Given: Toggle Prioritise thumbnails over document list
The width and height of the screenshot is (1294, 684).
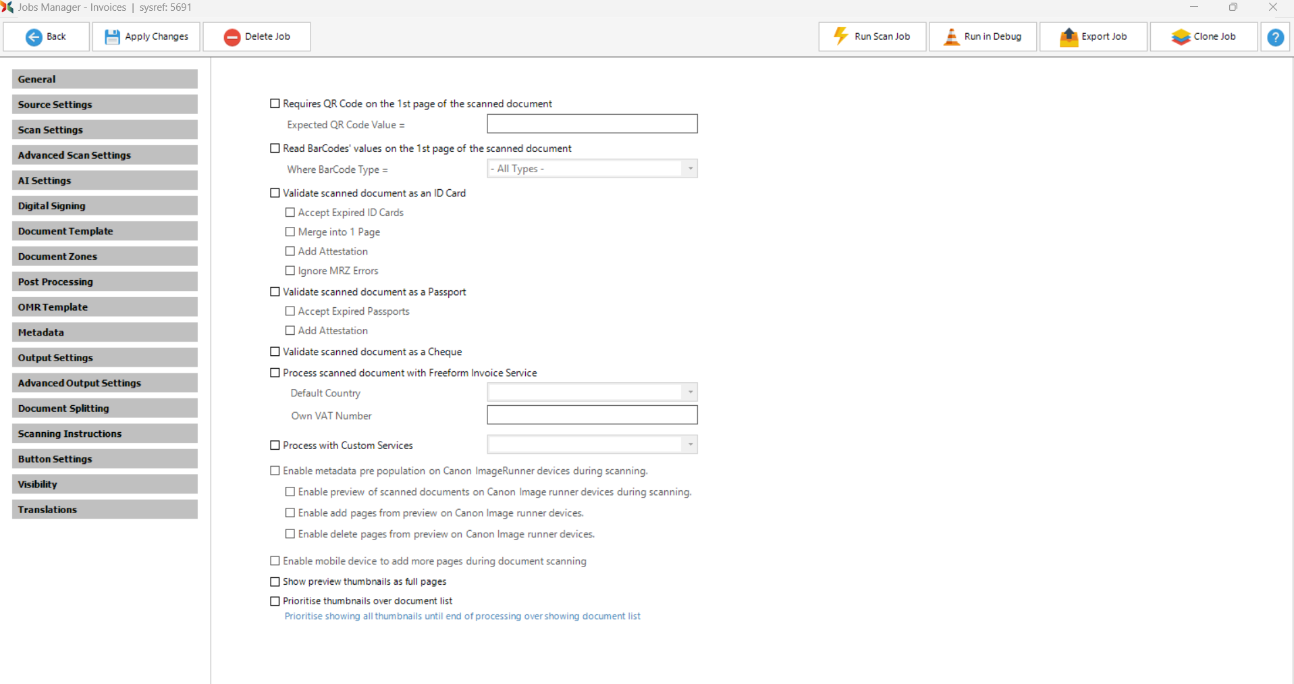Looking at the screenshot, I should 275,601.
